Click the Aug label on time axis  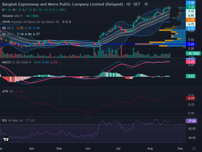tap(150, 148)
